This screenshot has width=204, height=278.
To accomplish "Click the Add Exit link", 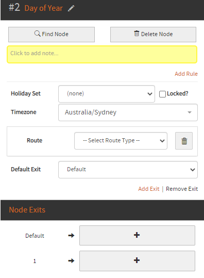I will pyautogui.click(x=149, y=189).
